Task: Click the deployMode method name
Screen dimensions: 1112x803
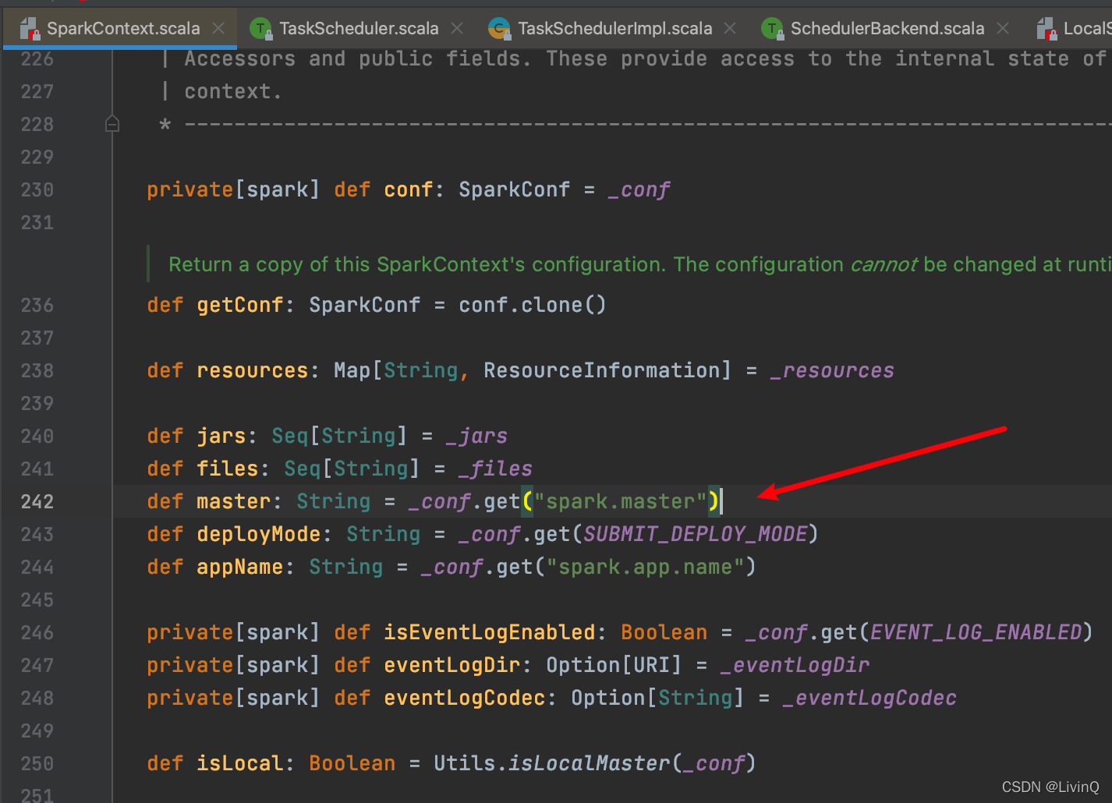Action: [x=259, y=534]
